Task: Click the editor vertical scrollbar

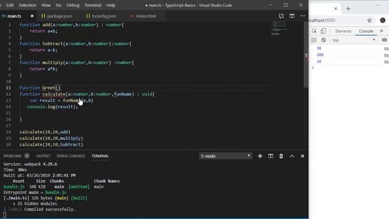Action: tap(306, 55)
